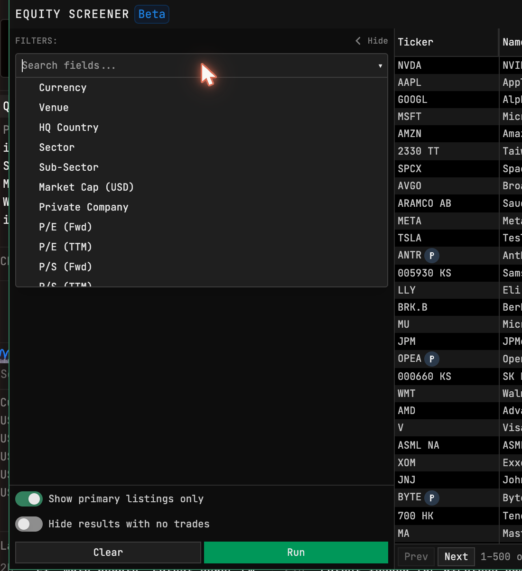Select the XOM ticker row
Viewport: 522px width, 571px height.
pyautogui.click(x=447, y=463)
